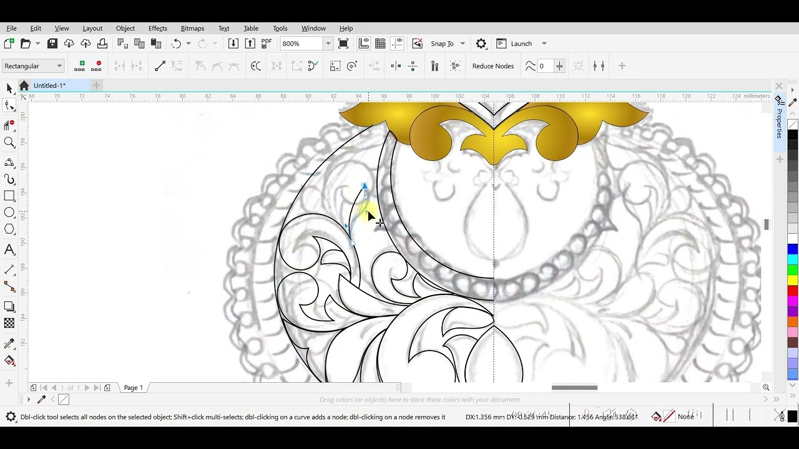Image resolution: width=799 pixels, height=449 pixels.
Task: Convert to line segment
Action: point(160,66)
